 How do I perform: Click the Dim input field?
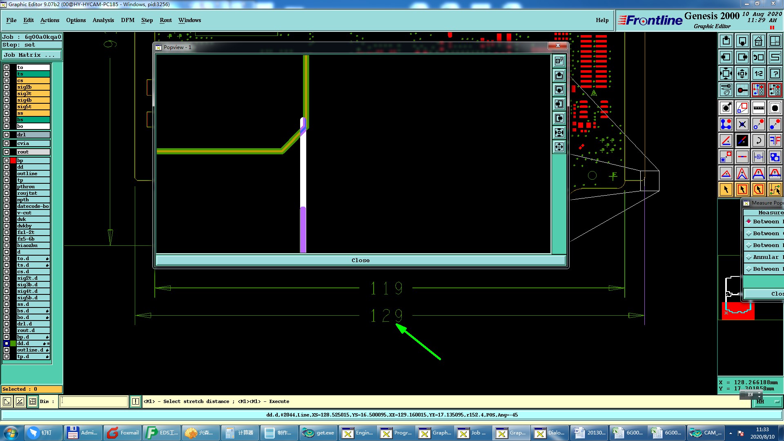[x=94, y=402]
